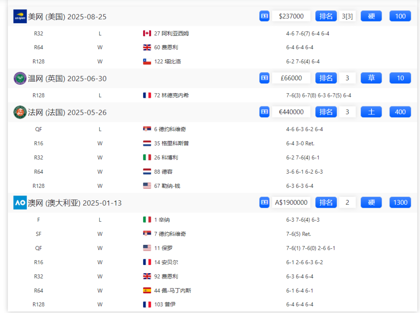The width and height of the screenshot is (420, 313).
Task: Click the prize money icon in 温网 row
Action: (264, 78)
